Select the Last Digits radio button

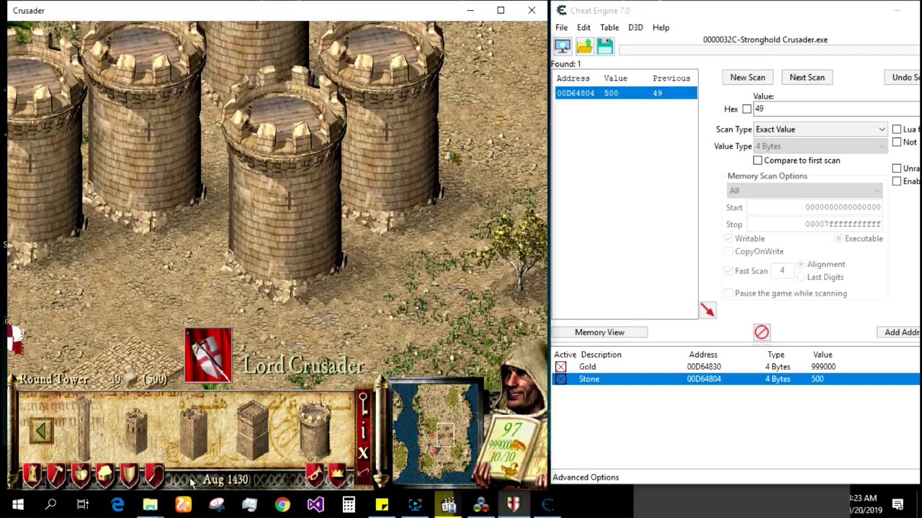click(801, 277)
